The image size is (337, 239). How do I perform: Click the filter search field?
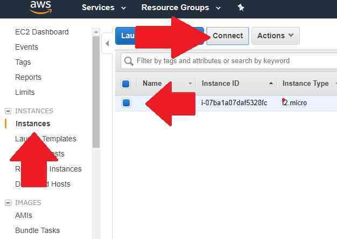229,61
